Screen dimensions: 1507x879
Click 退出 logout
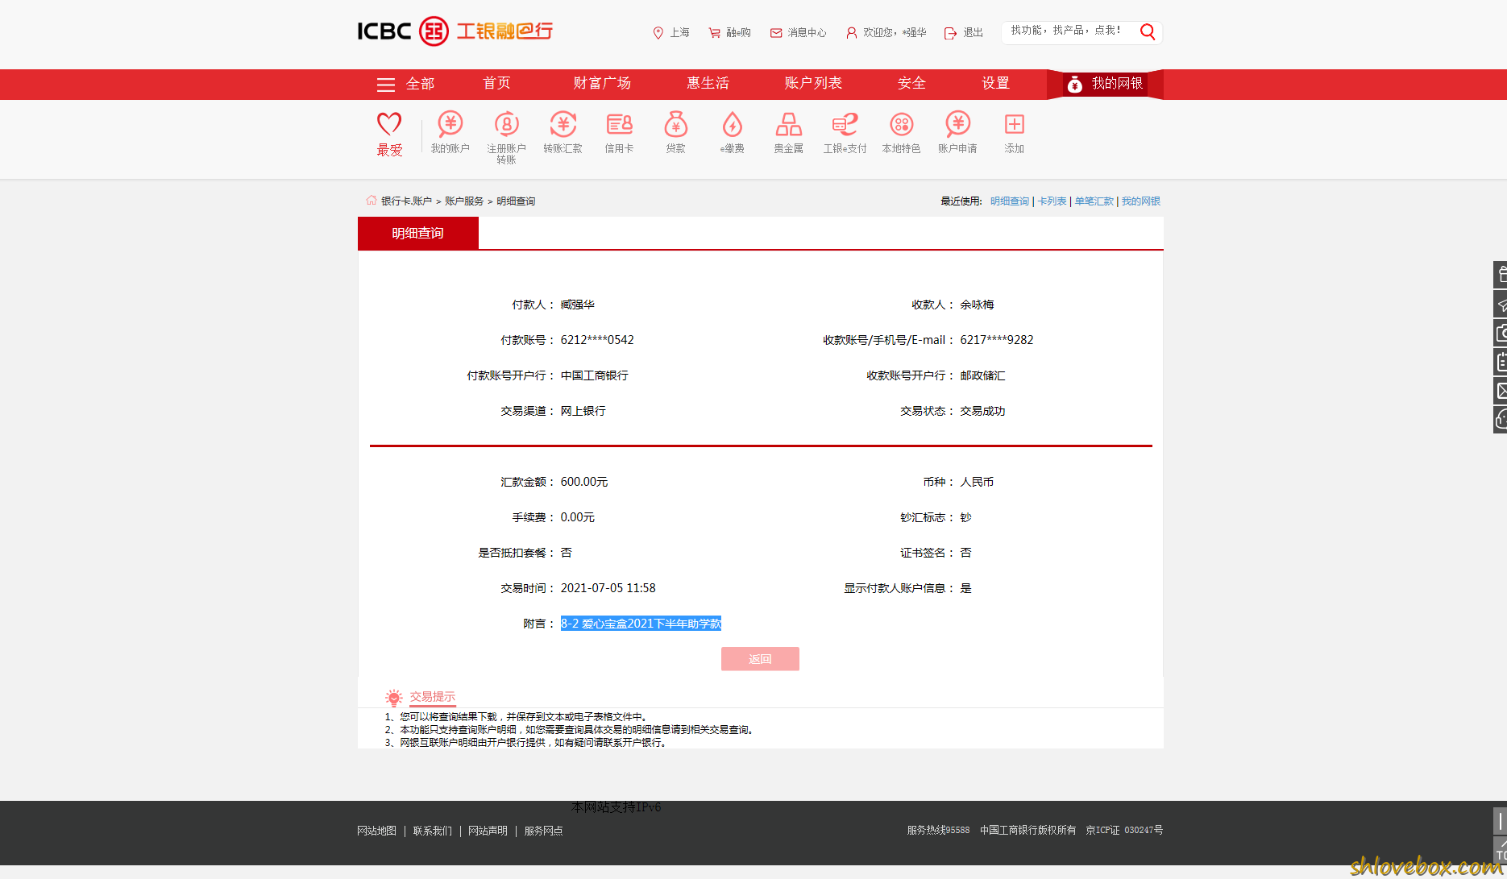(x=964, y=32)
